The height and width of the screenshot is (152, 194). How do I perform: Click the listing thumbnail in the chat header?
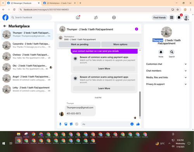62,29
